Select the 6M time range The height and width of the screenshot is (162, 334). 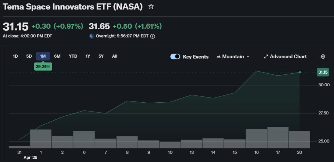coord(57,56)
